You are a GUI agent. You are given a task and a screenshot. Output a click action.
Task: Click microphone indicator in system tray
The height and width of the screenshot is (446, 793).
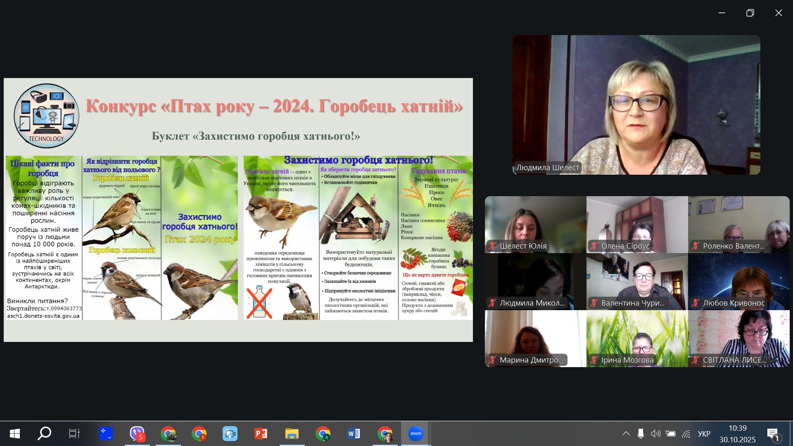[x=641, y=434]
